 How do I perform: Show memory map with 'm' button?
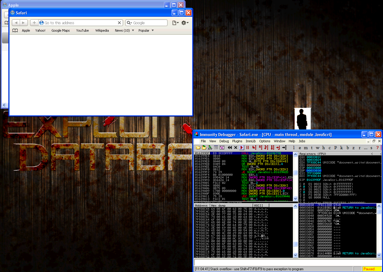(x=306, y=148)
